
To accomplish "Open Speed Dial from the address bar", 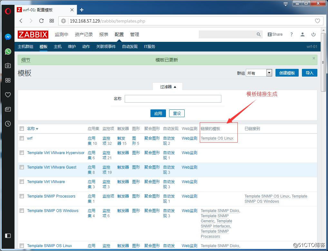I will (52, 21).
